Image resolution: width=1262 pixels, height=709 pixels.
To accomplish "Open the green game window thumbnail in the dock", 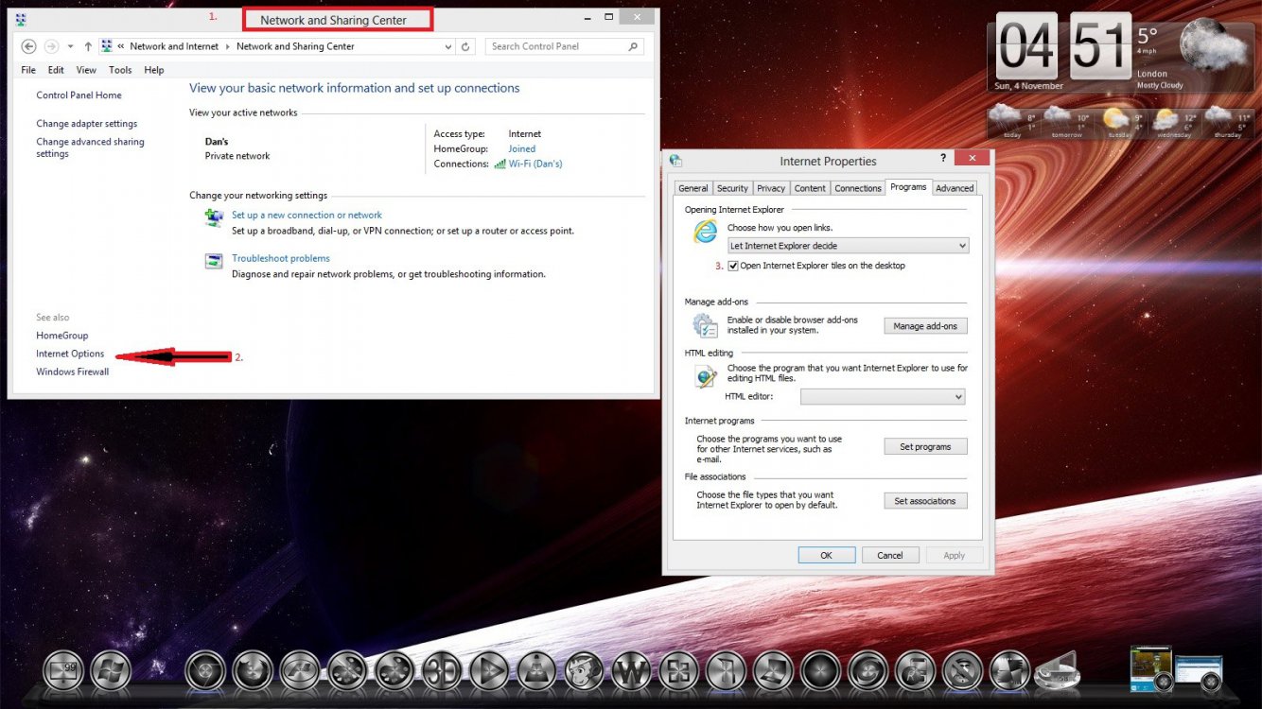I will 1151,667.
